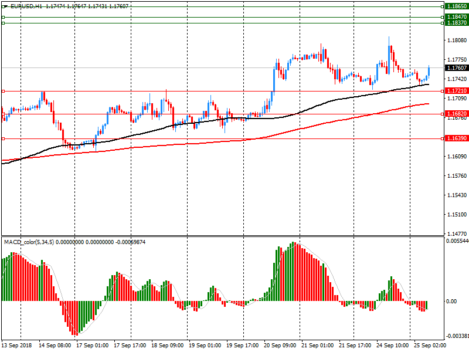The height and width of the screenshot is (352, 469).
Task: Click the 20 Sep 09:00 time label
Action: tap(281, 346)
